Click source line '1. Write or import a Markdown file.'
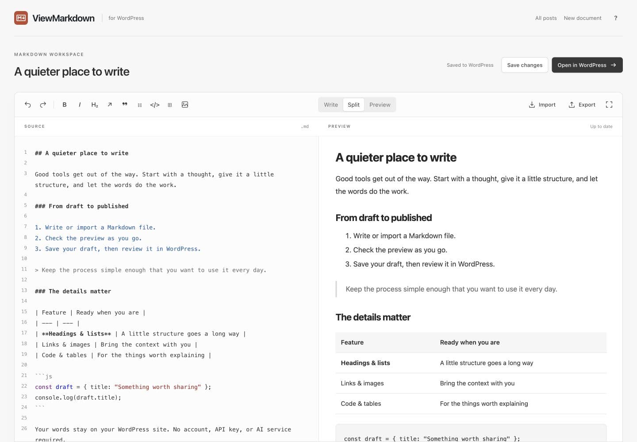Image resolution: width=637 pixels, height=442 pixels. 95,227
